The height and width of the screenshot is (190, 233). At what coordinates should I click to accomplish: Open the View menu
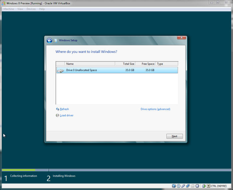coord(20,9)
